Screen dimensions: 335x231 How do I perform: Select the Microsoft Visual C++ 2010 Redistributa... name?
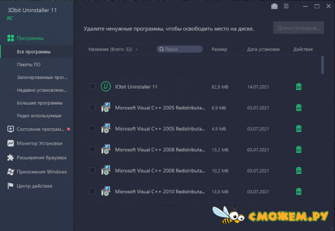point(160,191)
